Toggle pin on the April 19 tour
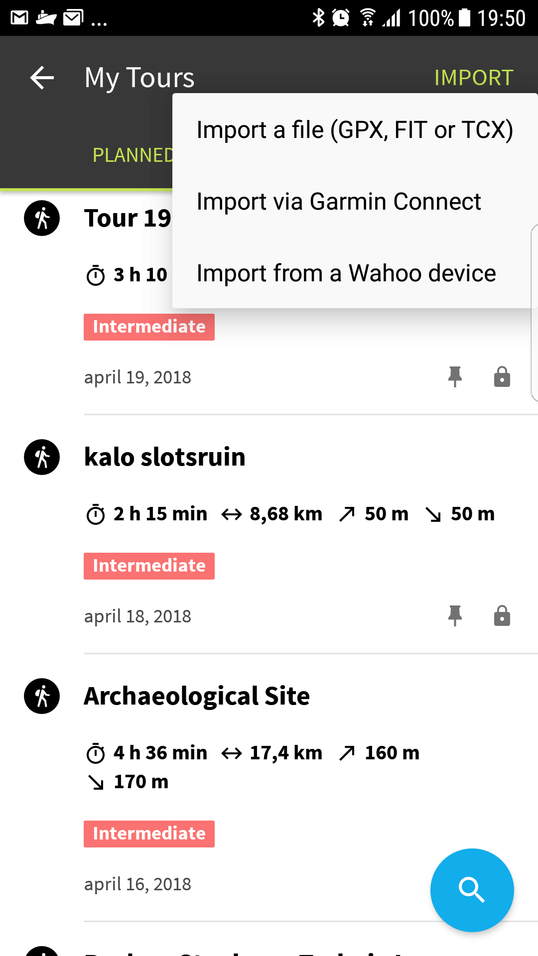This screenshot has width=538, height=956. 455,377
